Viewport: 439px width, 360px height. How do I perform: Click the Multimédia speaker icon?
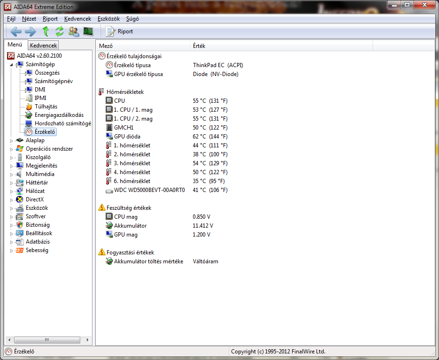click(20, 174)
